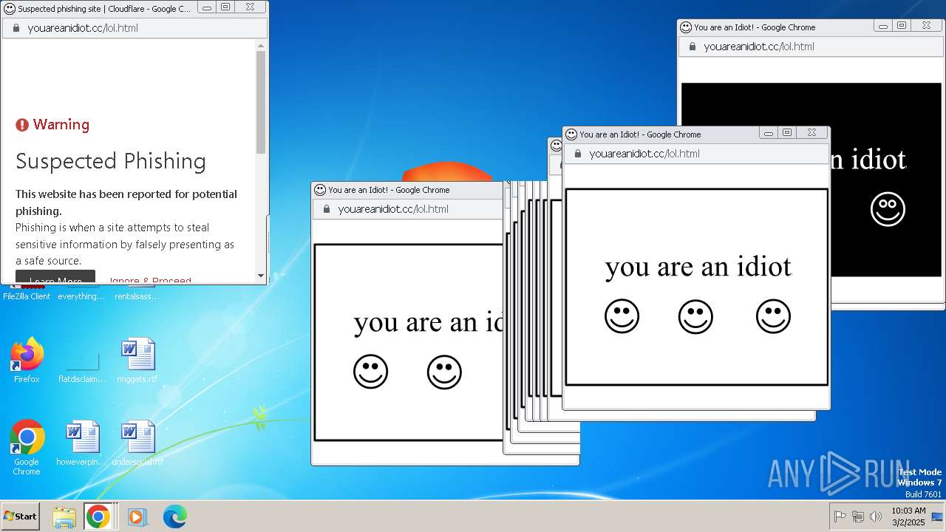
Task: Launch Windows Media Player from taskbar
Action: pos(137,516)
